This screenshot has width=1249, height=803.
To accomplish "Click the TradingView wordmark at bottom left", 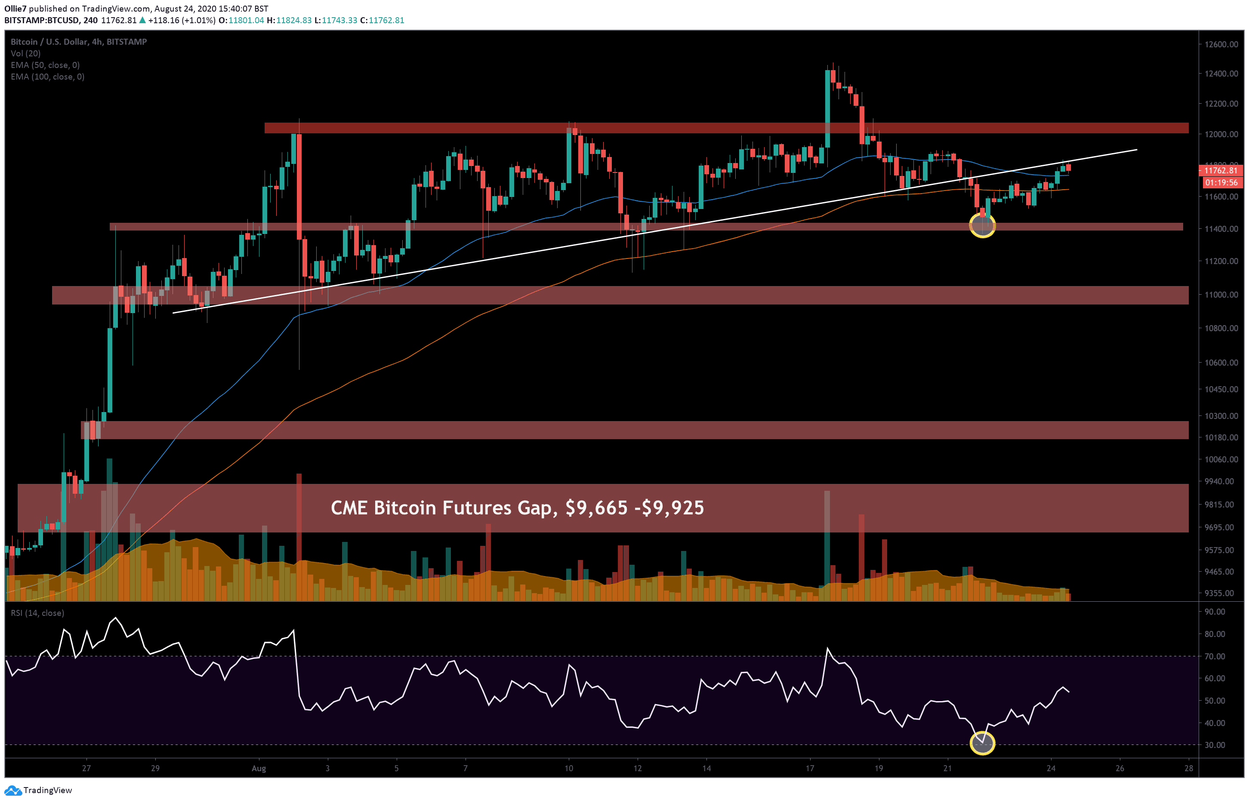I will click(x=48, y=791).
